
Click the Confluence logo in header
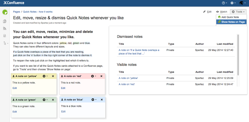(14, 3)
